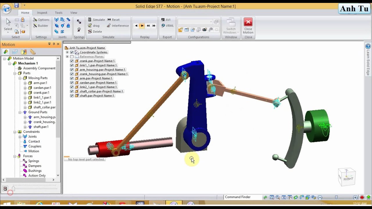Select the top spring tool in Springs group
372x209 pixels.
coord(79,21)
